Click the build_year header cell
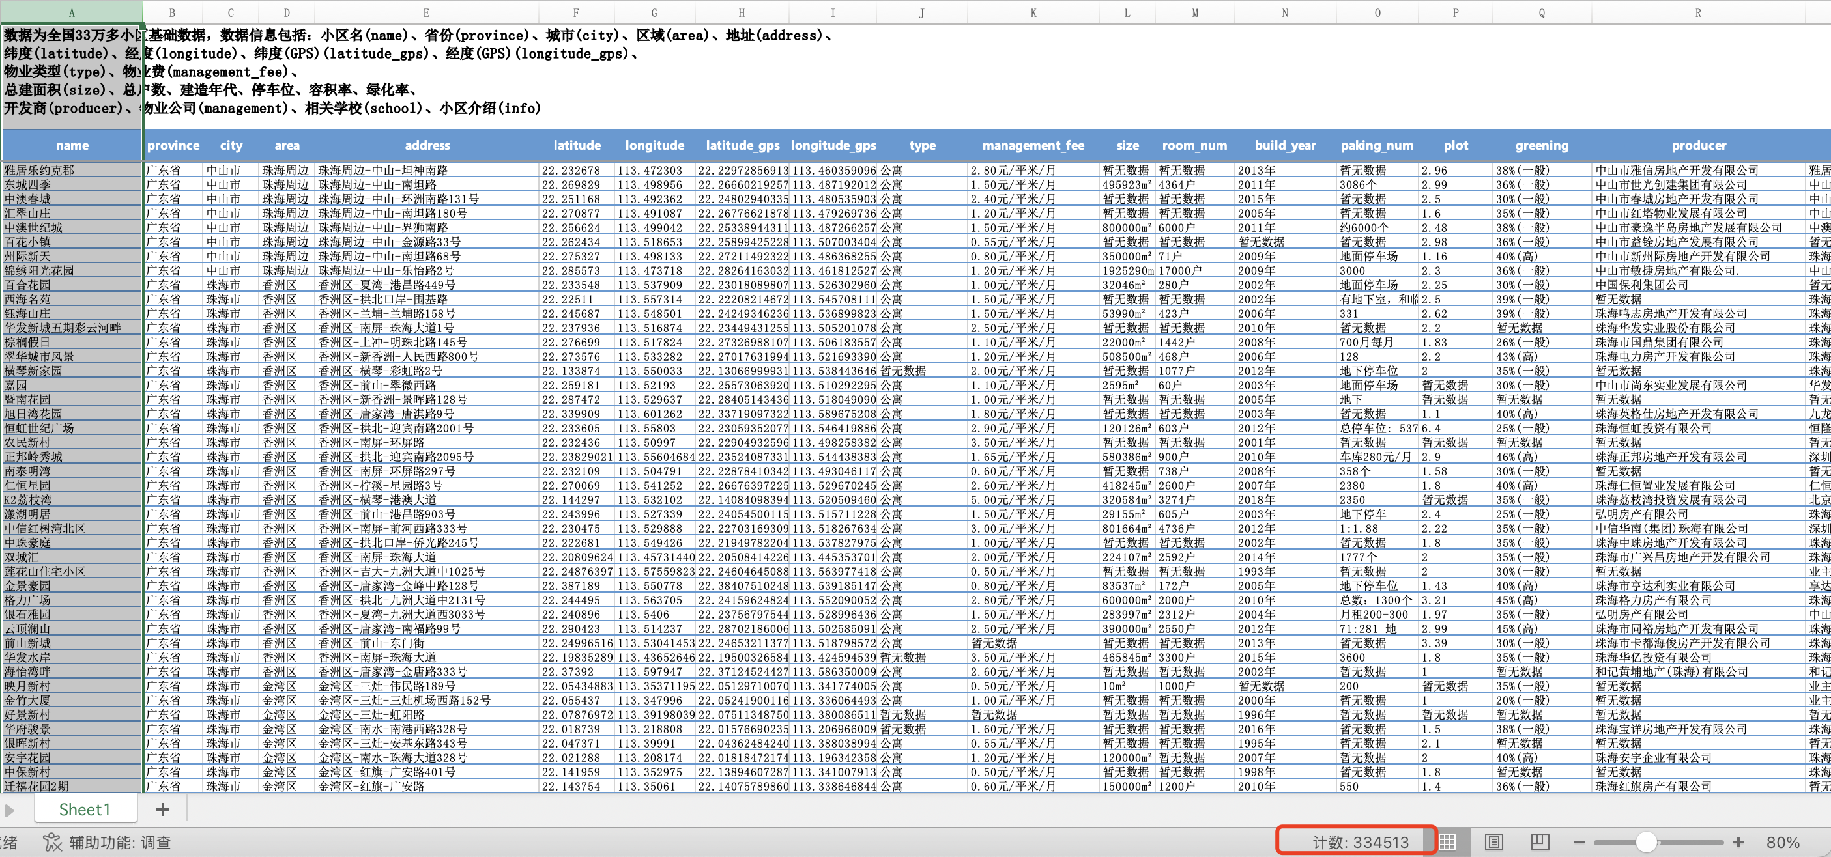The height and width of the screenshot is (857, 1831). [x=1284, y=145]
